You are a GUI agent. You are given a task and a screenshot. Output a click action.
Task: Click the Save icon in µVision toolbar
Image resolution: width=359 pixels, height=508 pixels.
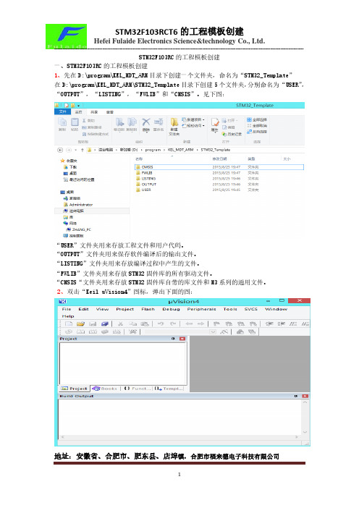pos(93,323)
